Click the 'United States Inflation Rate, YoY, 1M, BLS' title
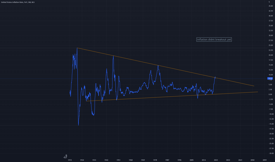This screenshot has height=162, width=275. tap(18, 2)
